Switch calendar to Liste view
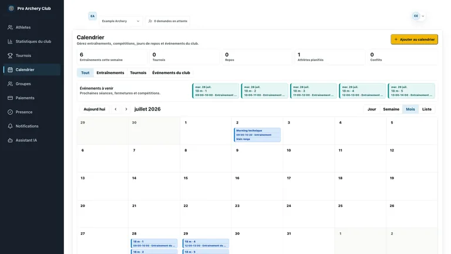 (x=426, y=109)
